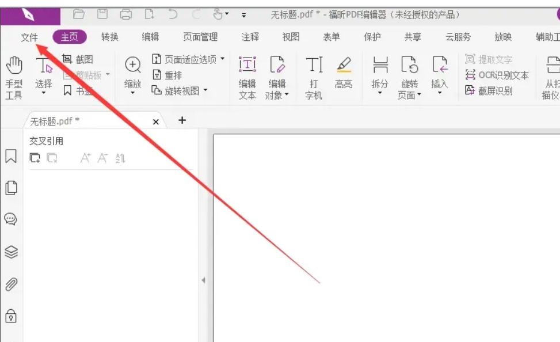The image size is (560, 342).
Task: Click the 编辑文本 edit text tool
Action: pyautogui.click(x=247, y=78)
